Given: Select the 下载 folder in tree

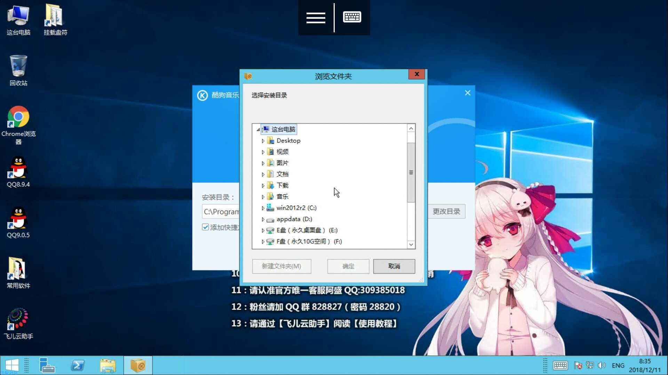Looking at the screenshot, I should pos(278,185).
